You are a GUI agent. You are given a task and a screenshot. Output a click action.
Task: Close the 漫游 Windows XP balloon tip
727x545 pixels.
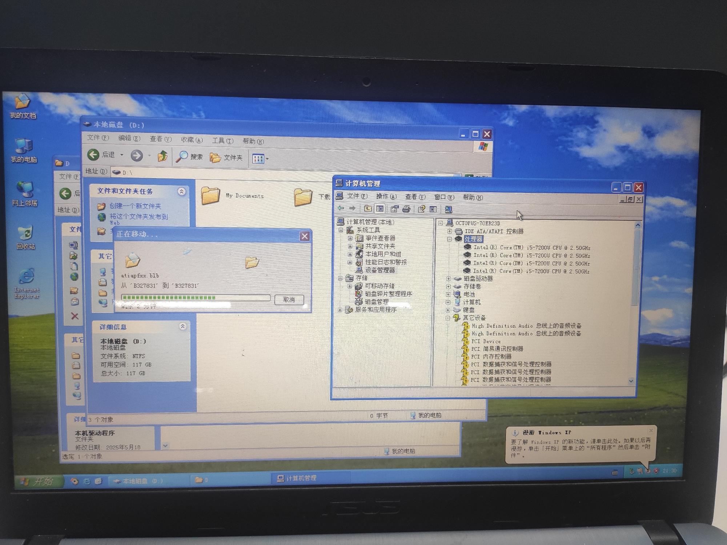point(651,431)
